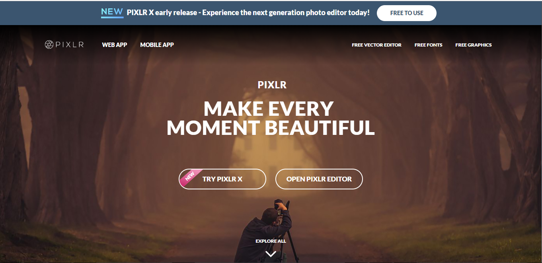The image size is (542, 263).
Task: Click the blue NEW badge in the top banner
Action: click(112, 12)
